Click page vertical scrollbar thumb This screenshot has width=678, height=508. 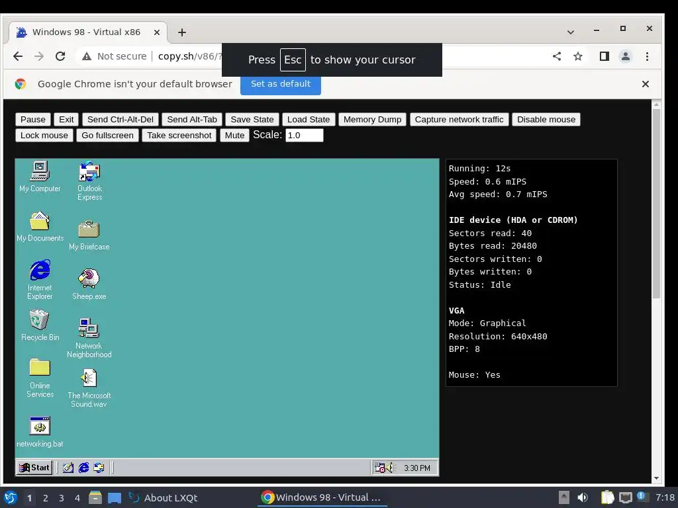(656, 202)
